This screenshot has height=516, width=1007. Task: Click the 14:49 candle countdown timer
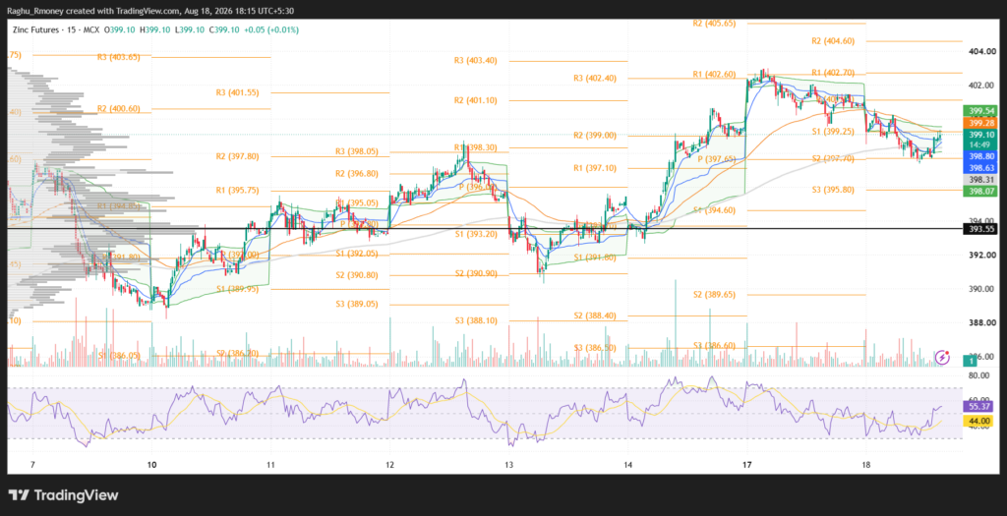pos(982,145)
